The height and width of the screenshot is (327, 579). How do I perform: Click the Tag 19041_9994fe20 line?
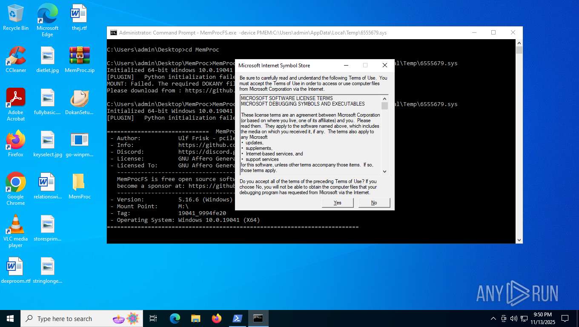pyautogui.click(x=168, y=213)
